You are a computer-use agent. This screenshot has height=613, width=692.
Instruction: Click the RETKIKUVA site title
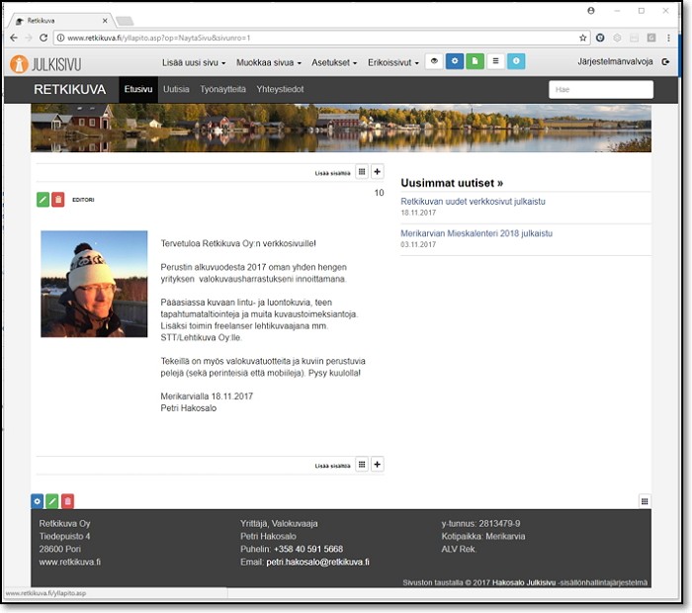[x=70, y=89]
